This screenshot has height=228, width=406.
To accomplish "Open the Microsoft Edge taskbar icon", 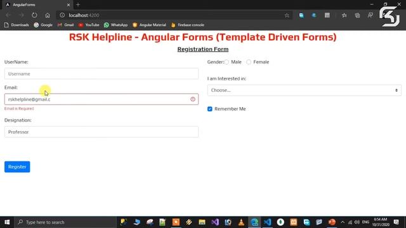I will [254, 222].
